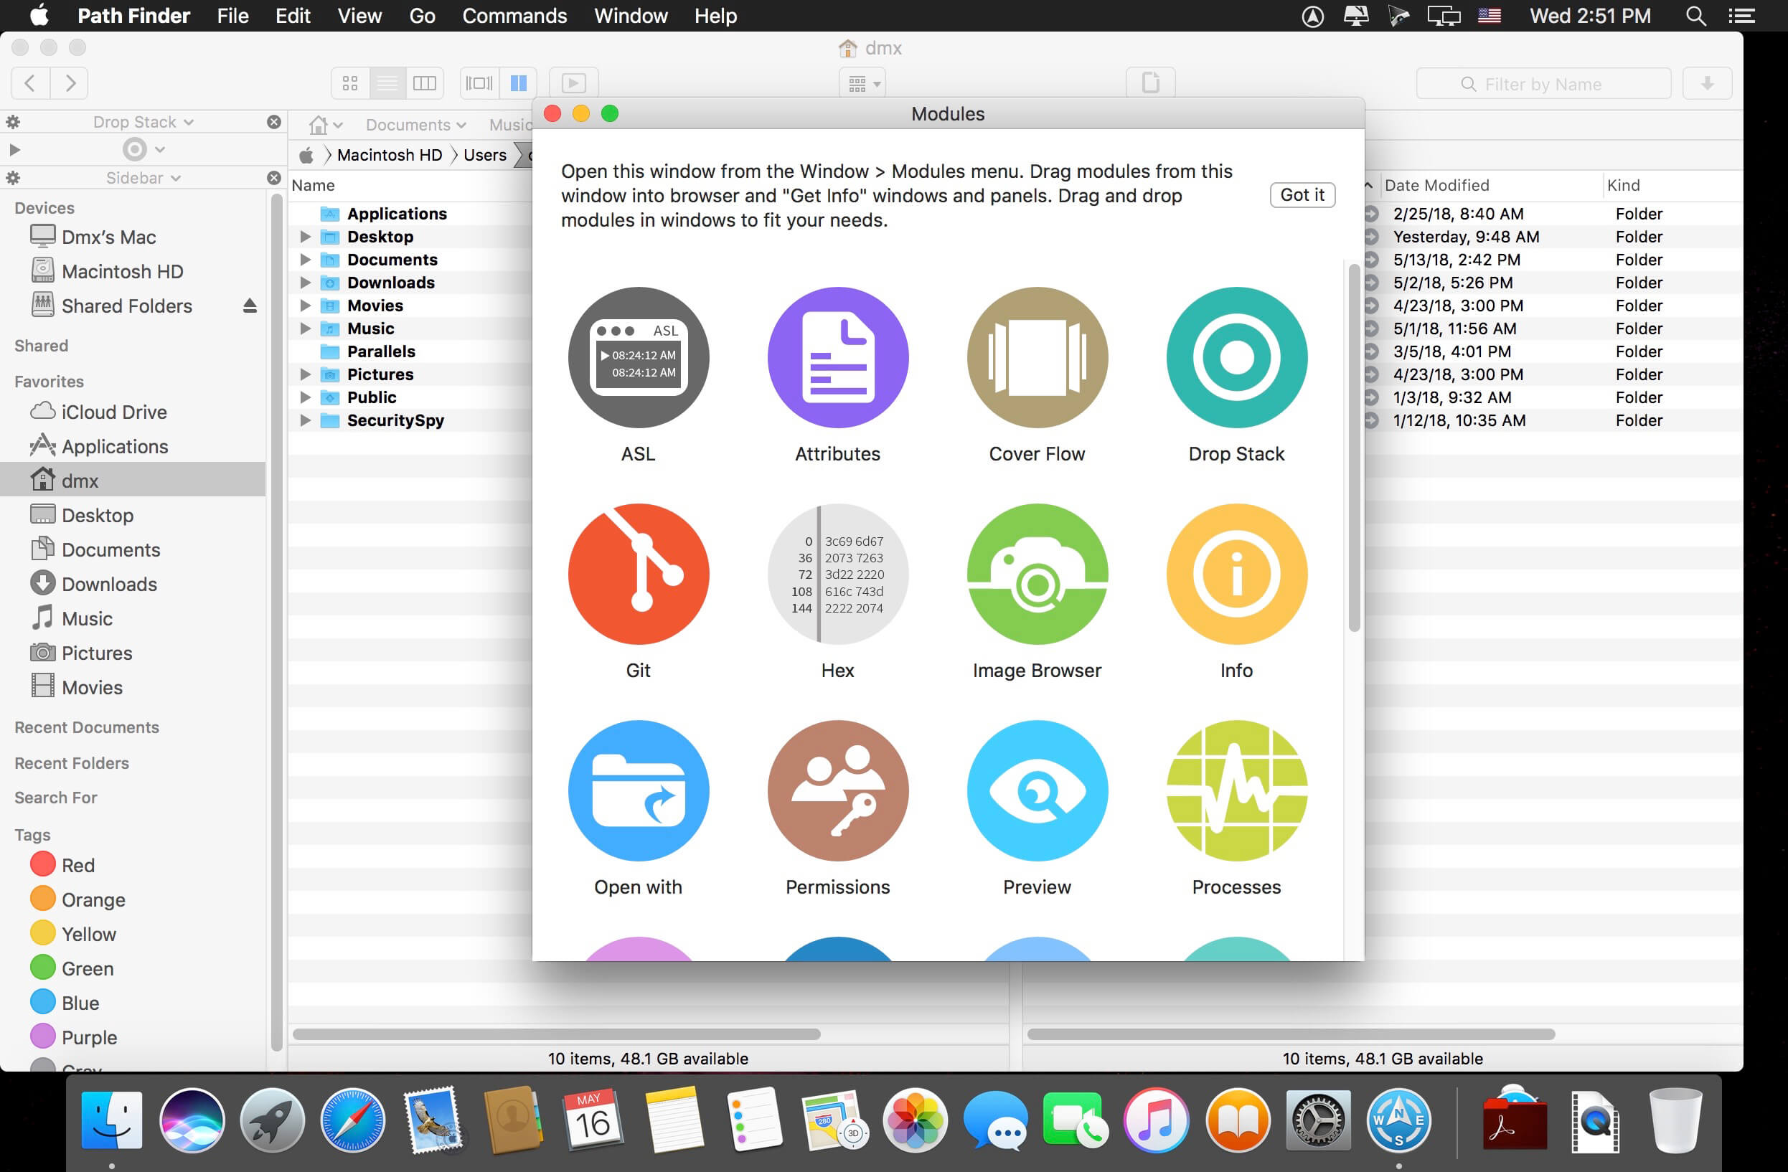Open the Commands menu

point(514,16)
